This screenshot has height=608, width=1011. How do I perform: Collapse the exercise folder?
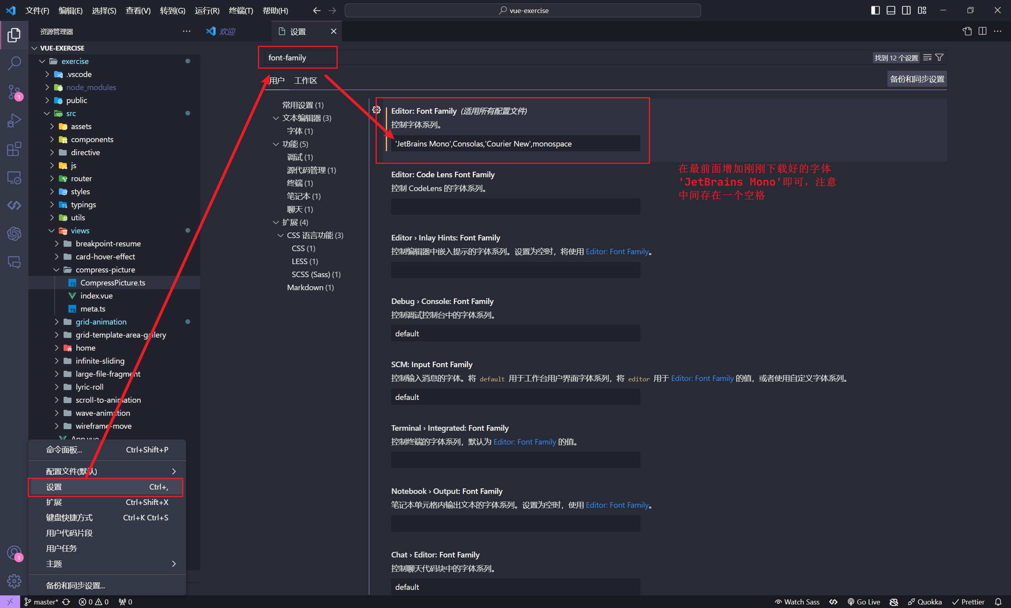tap(42, 62)
